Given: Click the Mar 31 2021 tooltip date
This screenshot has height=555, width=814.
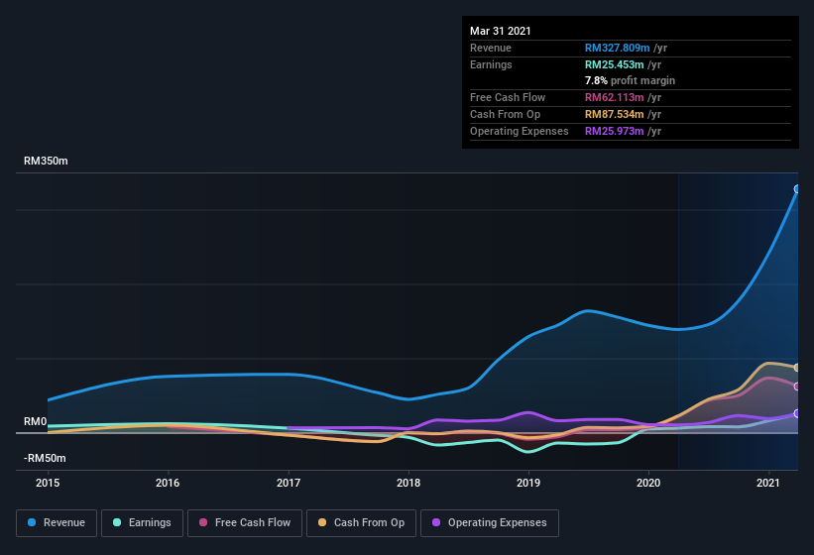Looking at the screenshot, I should [501, 31].
